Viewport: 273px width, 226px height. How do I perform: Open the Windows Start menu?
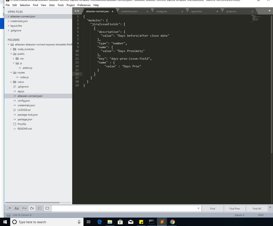(5, 222)
